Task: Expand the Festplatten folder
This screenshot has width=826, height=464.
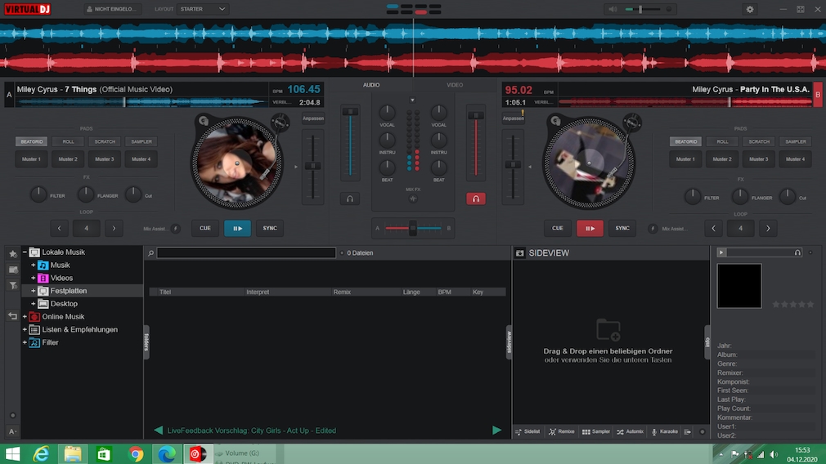Action: pyautogui.click(x=34, y=291)
